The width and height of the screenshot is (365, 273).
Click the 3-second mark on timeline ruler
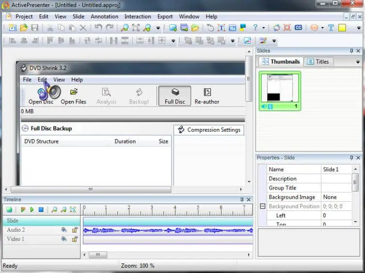click(152, 209)
